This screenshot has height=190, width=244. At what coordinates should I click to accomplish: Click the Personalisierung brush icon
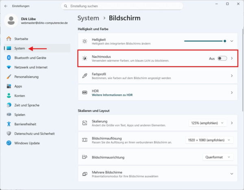click(9, 77)
